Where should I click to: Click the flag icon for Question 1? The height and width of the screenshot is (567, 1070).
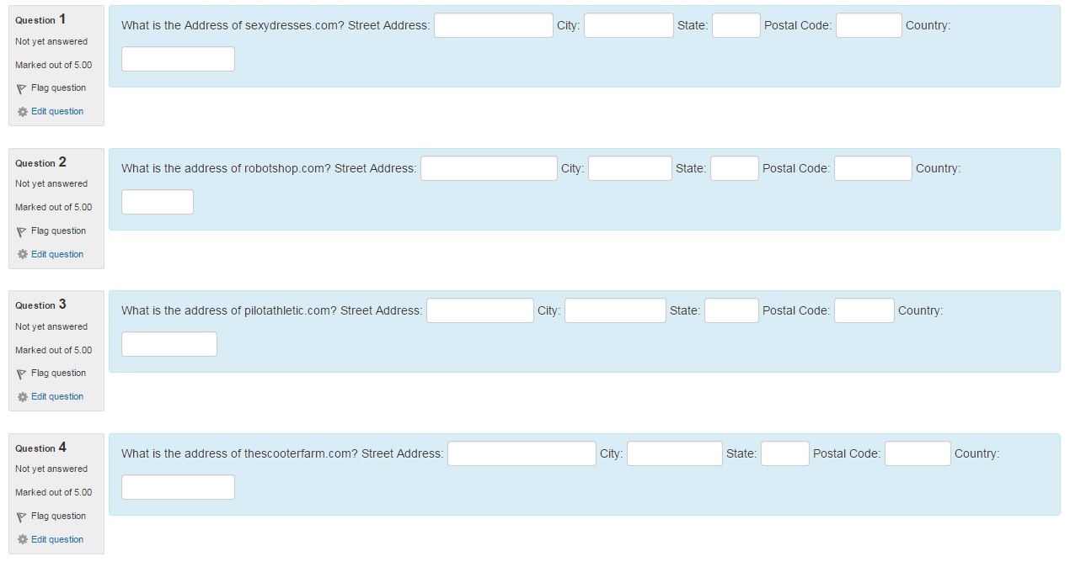click(x=22, y=88)
